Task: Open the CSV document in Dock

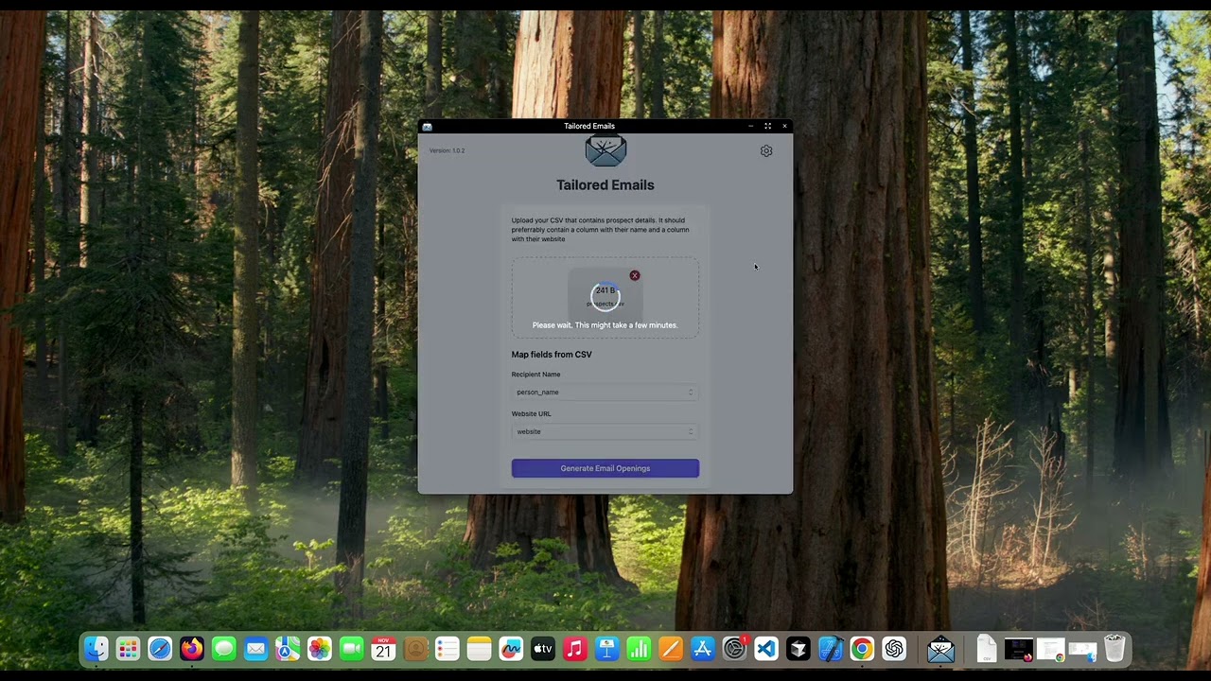Action: point(987,649)
